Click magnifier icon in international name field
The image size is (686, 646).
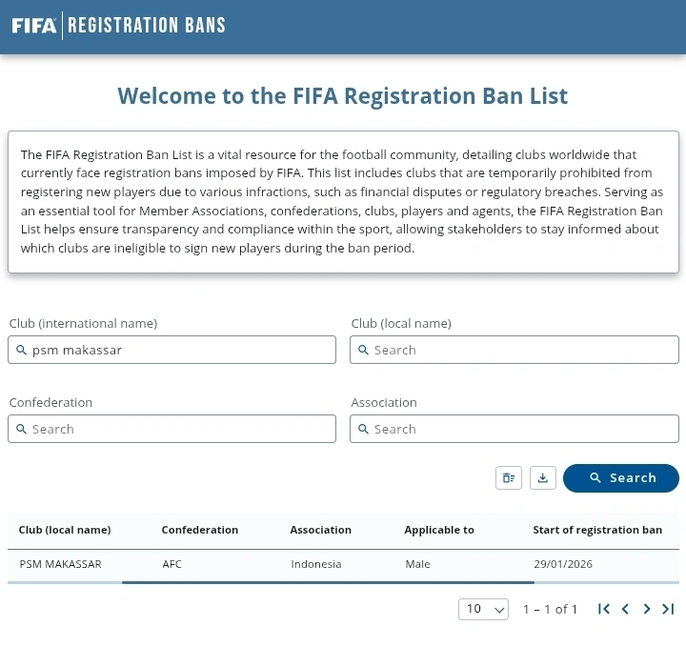point(21,350)
